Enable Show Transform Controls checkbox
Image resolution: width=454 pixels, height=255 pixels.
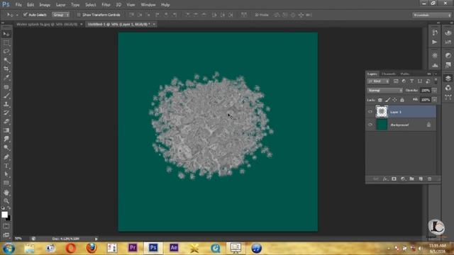79,15
